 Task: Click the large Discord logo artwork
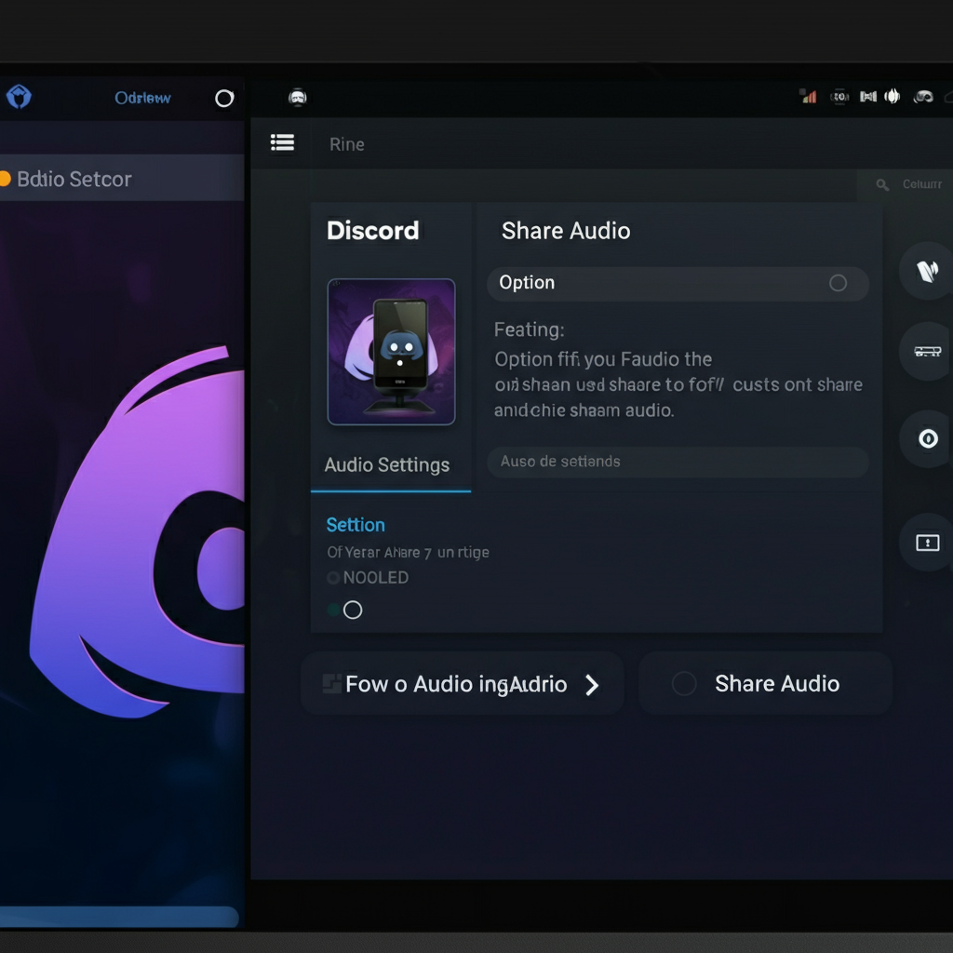(x=138, y=532)
